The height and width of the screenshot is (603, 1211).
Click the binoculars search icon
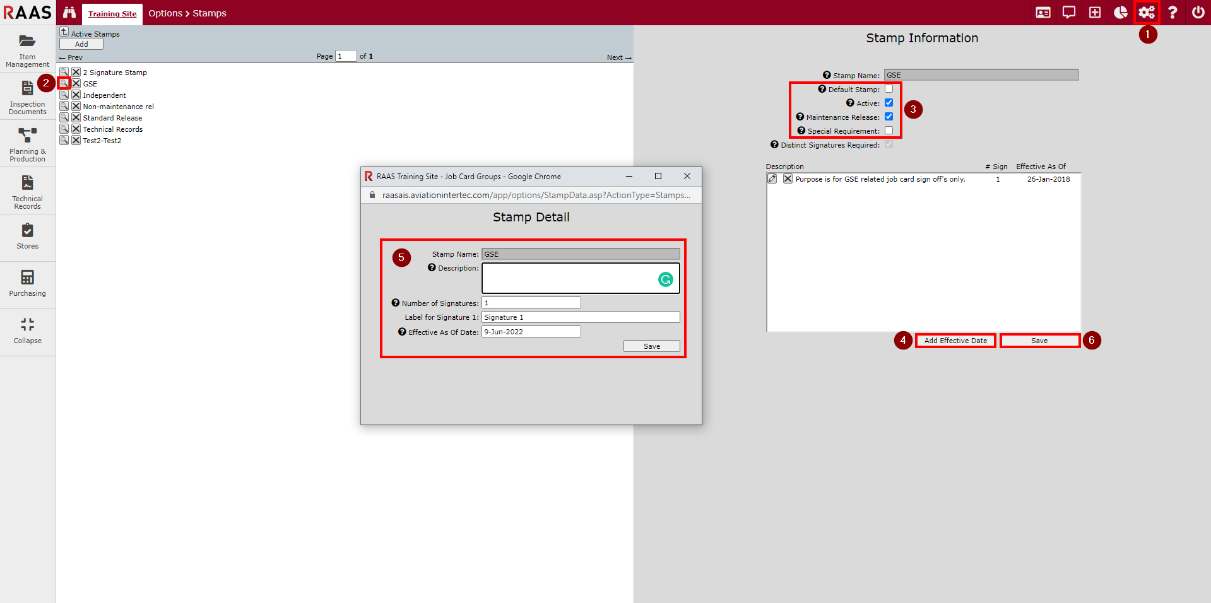tap(69, 13)
